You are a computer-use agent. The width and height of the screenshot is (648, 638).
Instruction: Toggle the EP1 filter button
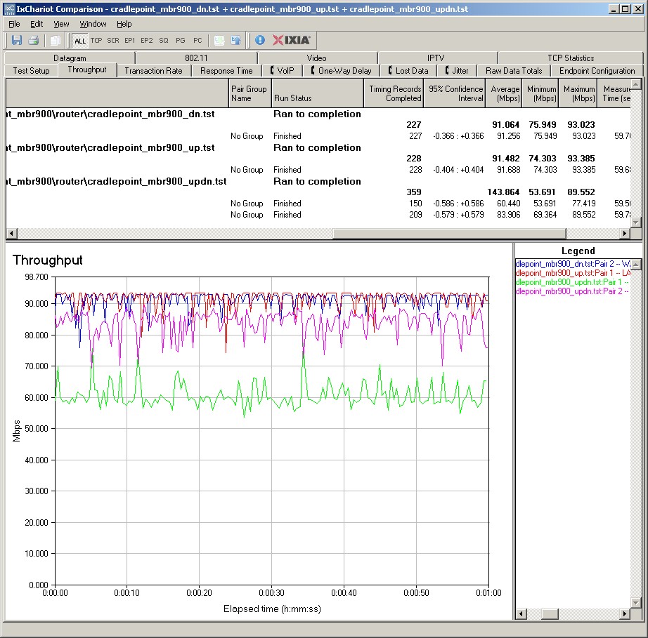pyautogui.click(x=130, y=41)
